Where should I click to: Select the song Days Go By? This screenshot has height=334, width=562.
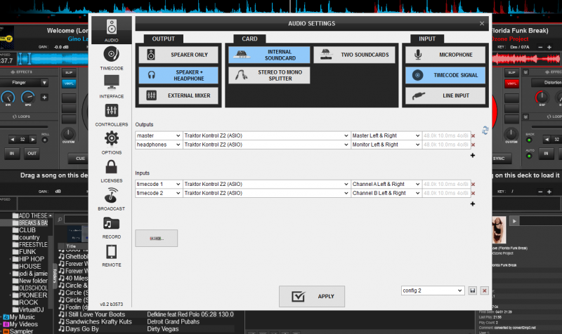pyautogui.click(x=81, y=328)
